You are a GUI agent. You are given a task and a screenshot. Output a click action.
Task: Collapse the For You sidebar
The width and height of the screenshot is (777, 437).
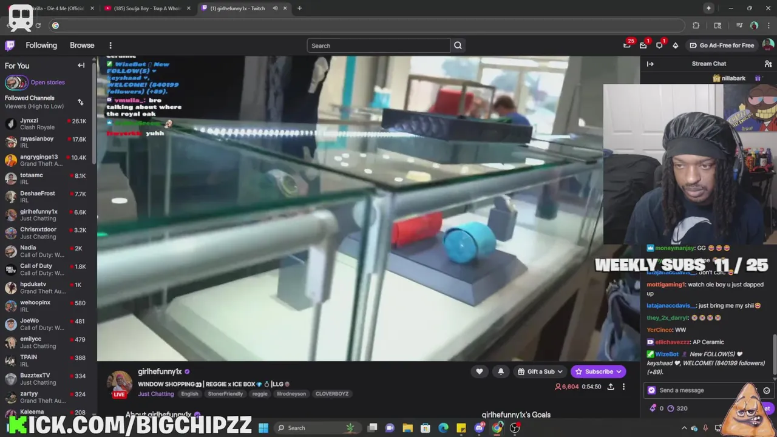81,66
